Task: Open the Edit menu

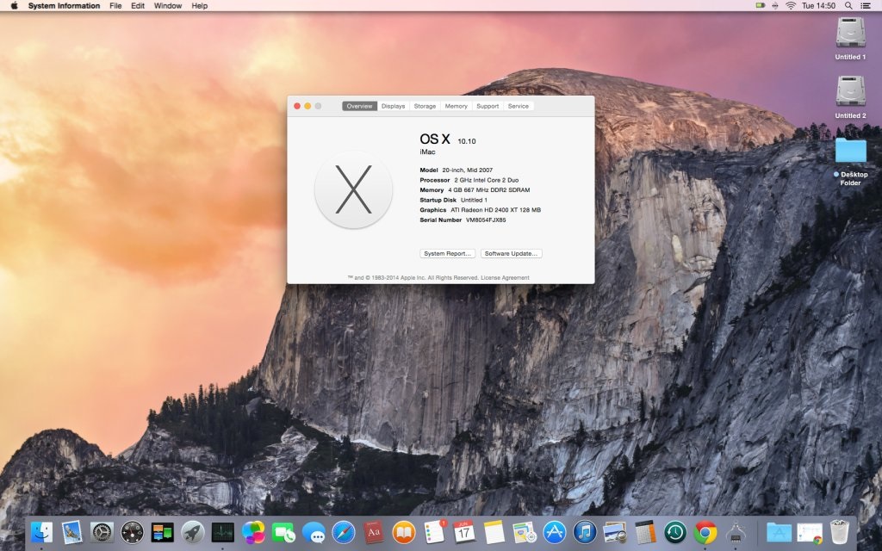Action: coord(138,6)
